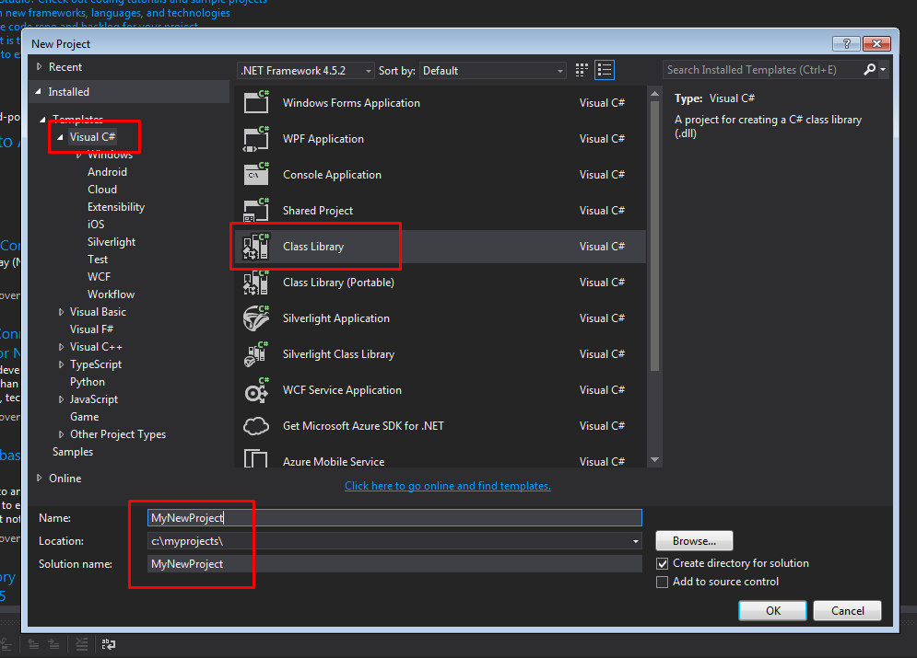
Task: Pick the Console Application template icon
Action: click(256, 174)
